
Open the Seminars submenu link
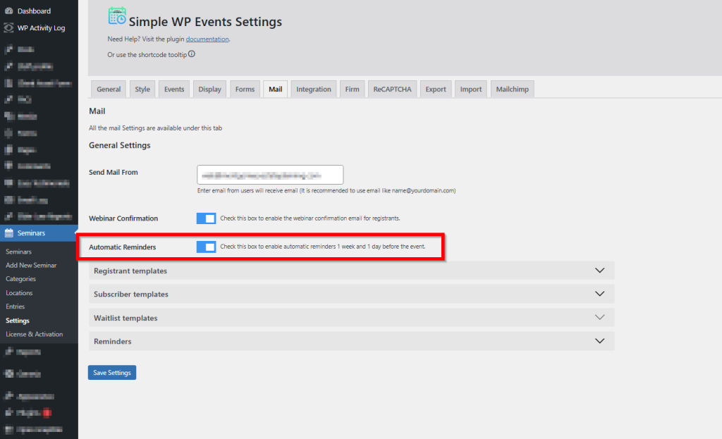[x=18, y=252]
